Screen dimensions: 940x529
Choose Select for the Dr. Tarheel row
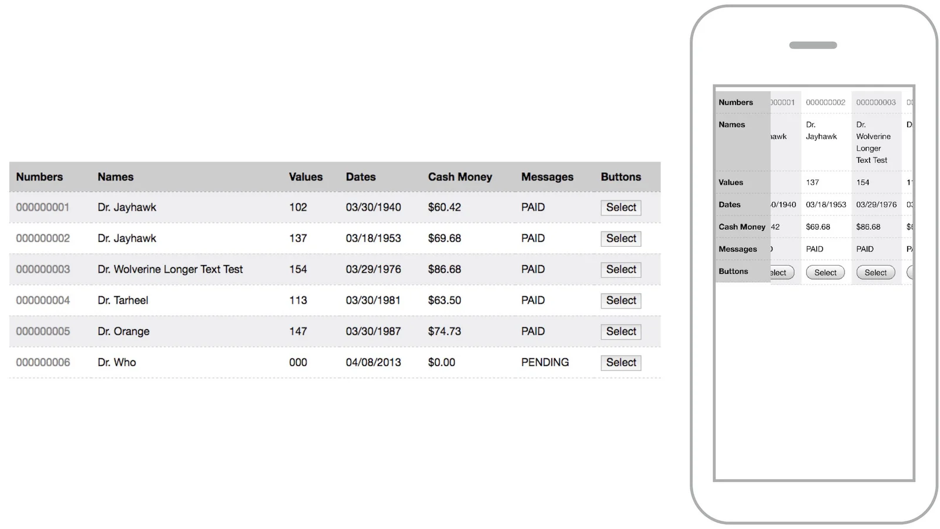(620, 300)
